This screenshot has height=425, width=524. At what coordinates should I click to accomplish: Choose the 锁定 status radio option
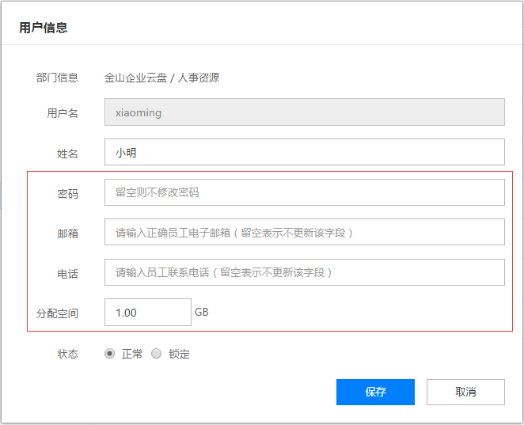[157, 354]
